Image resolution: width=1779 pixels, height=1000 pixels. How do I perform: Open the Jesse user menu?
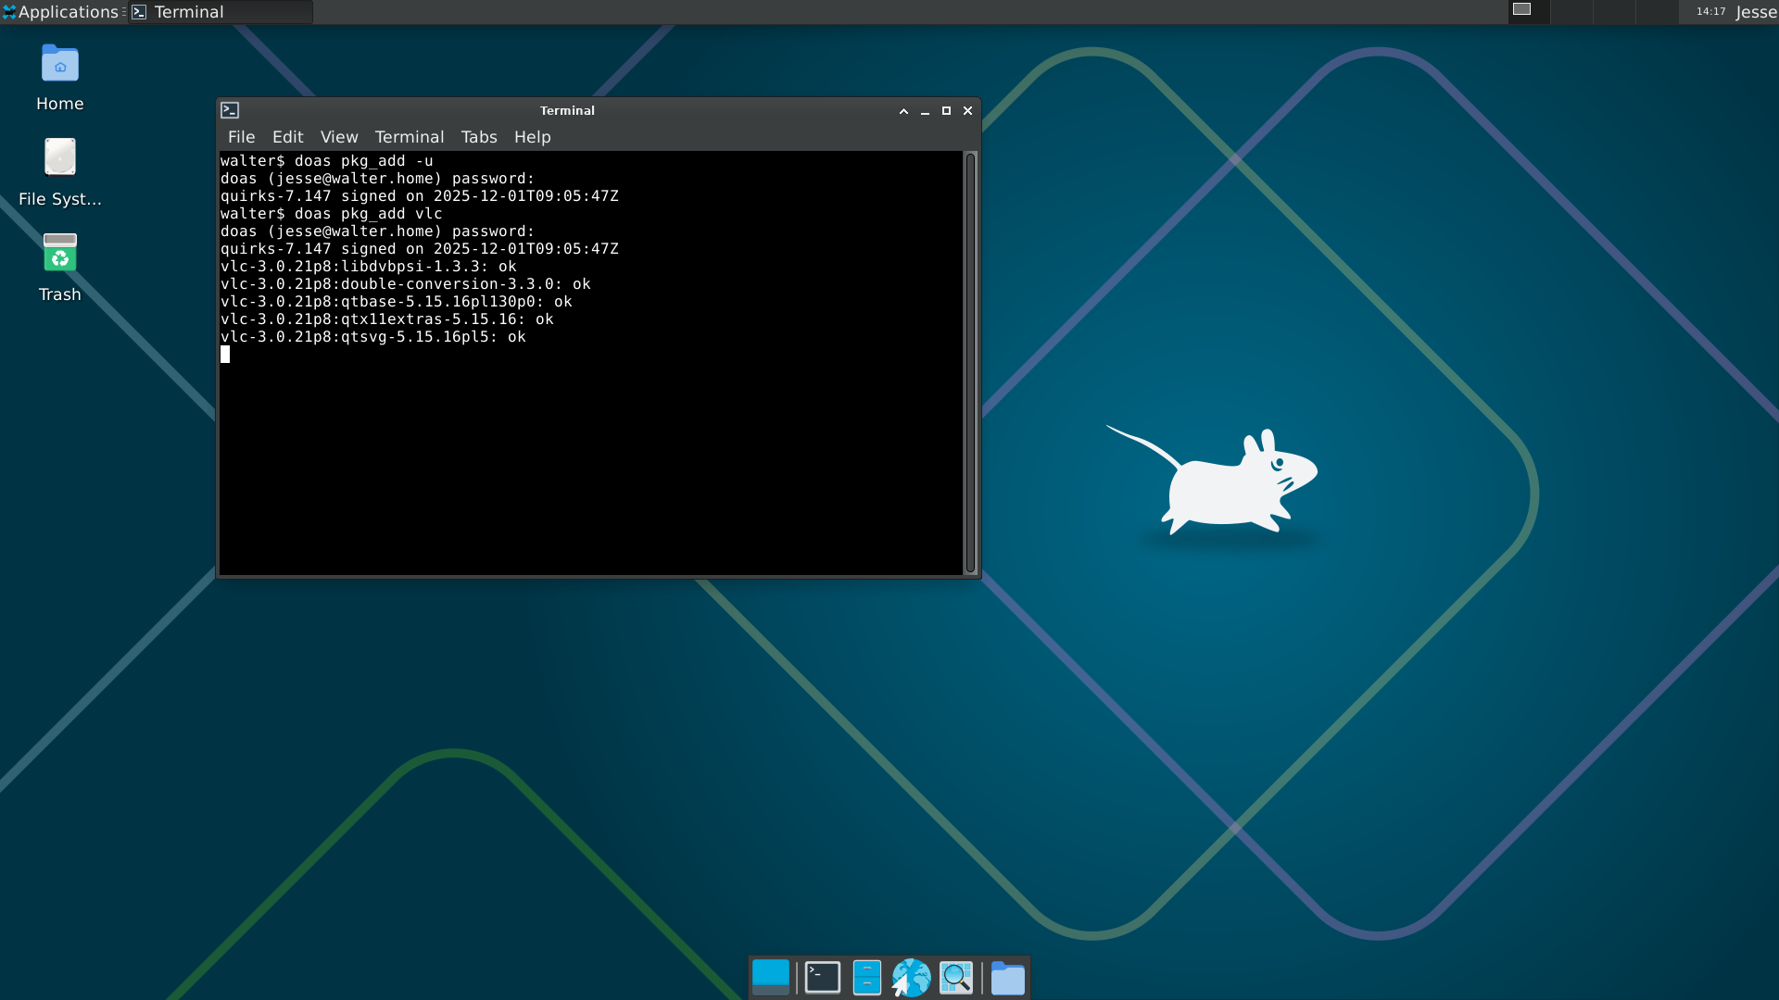pos(1756,12)
